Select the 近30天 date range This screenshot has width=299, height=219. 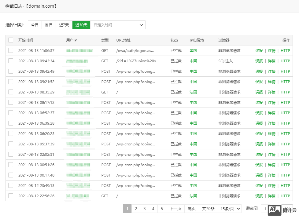81,25
